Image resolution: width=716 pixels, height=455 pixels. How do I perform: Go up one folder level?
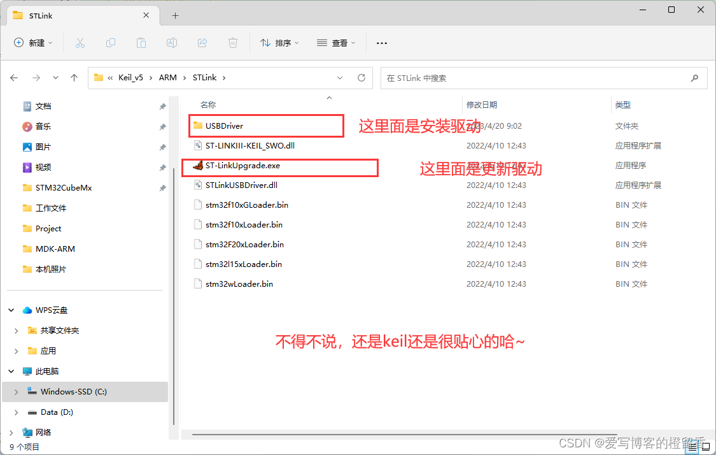(x=74, y=78)
